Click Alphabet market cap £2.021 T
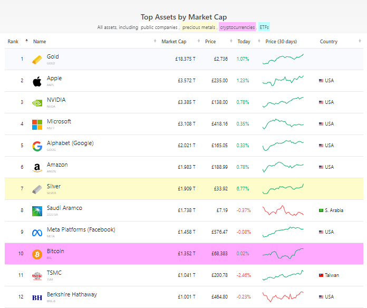The image size is (367, 308). point(187,146)
